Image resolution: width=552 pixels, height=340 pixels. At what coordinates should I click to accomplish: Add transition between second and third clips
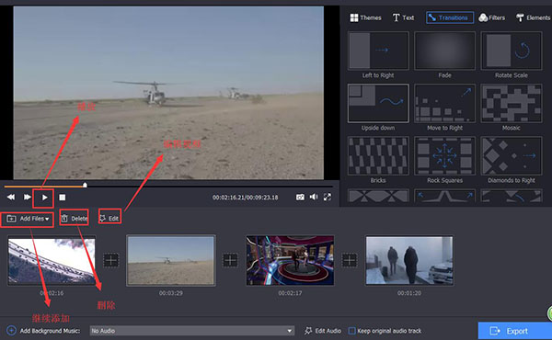230,261
